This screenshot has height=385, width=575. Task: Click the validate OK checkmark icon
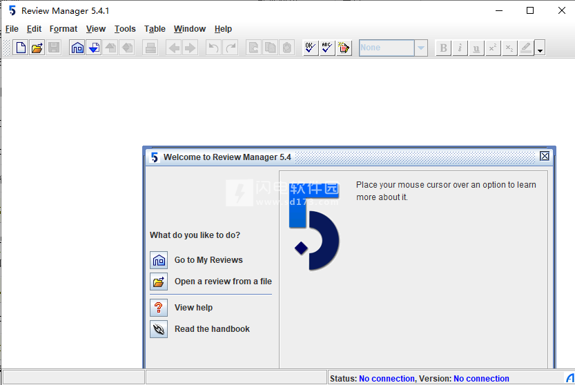(x=311, y=48)
